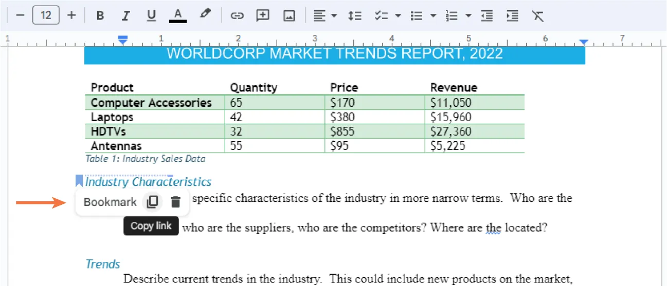Expand the text alignment dropdown
The width and height of the screenshot is (667, 286).
tap(334, 15)
